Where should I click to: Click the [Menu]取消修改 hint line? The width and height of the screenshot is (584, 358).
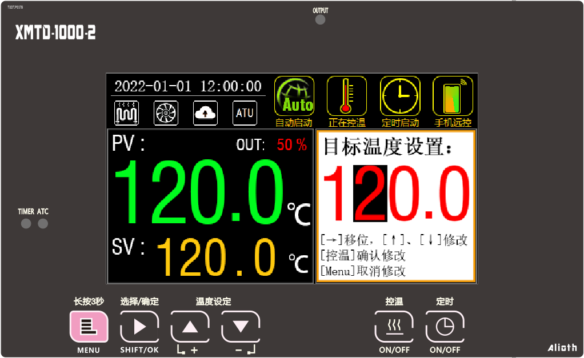tap(363, 271)
